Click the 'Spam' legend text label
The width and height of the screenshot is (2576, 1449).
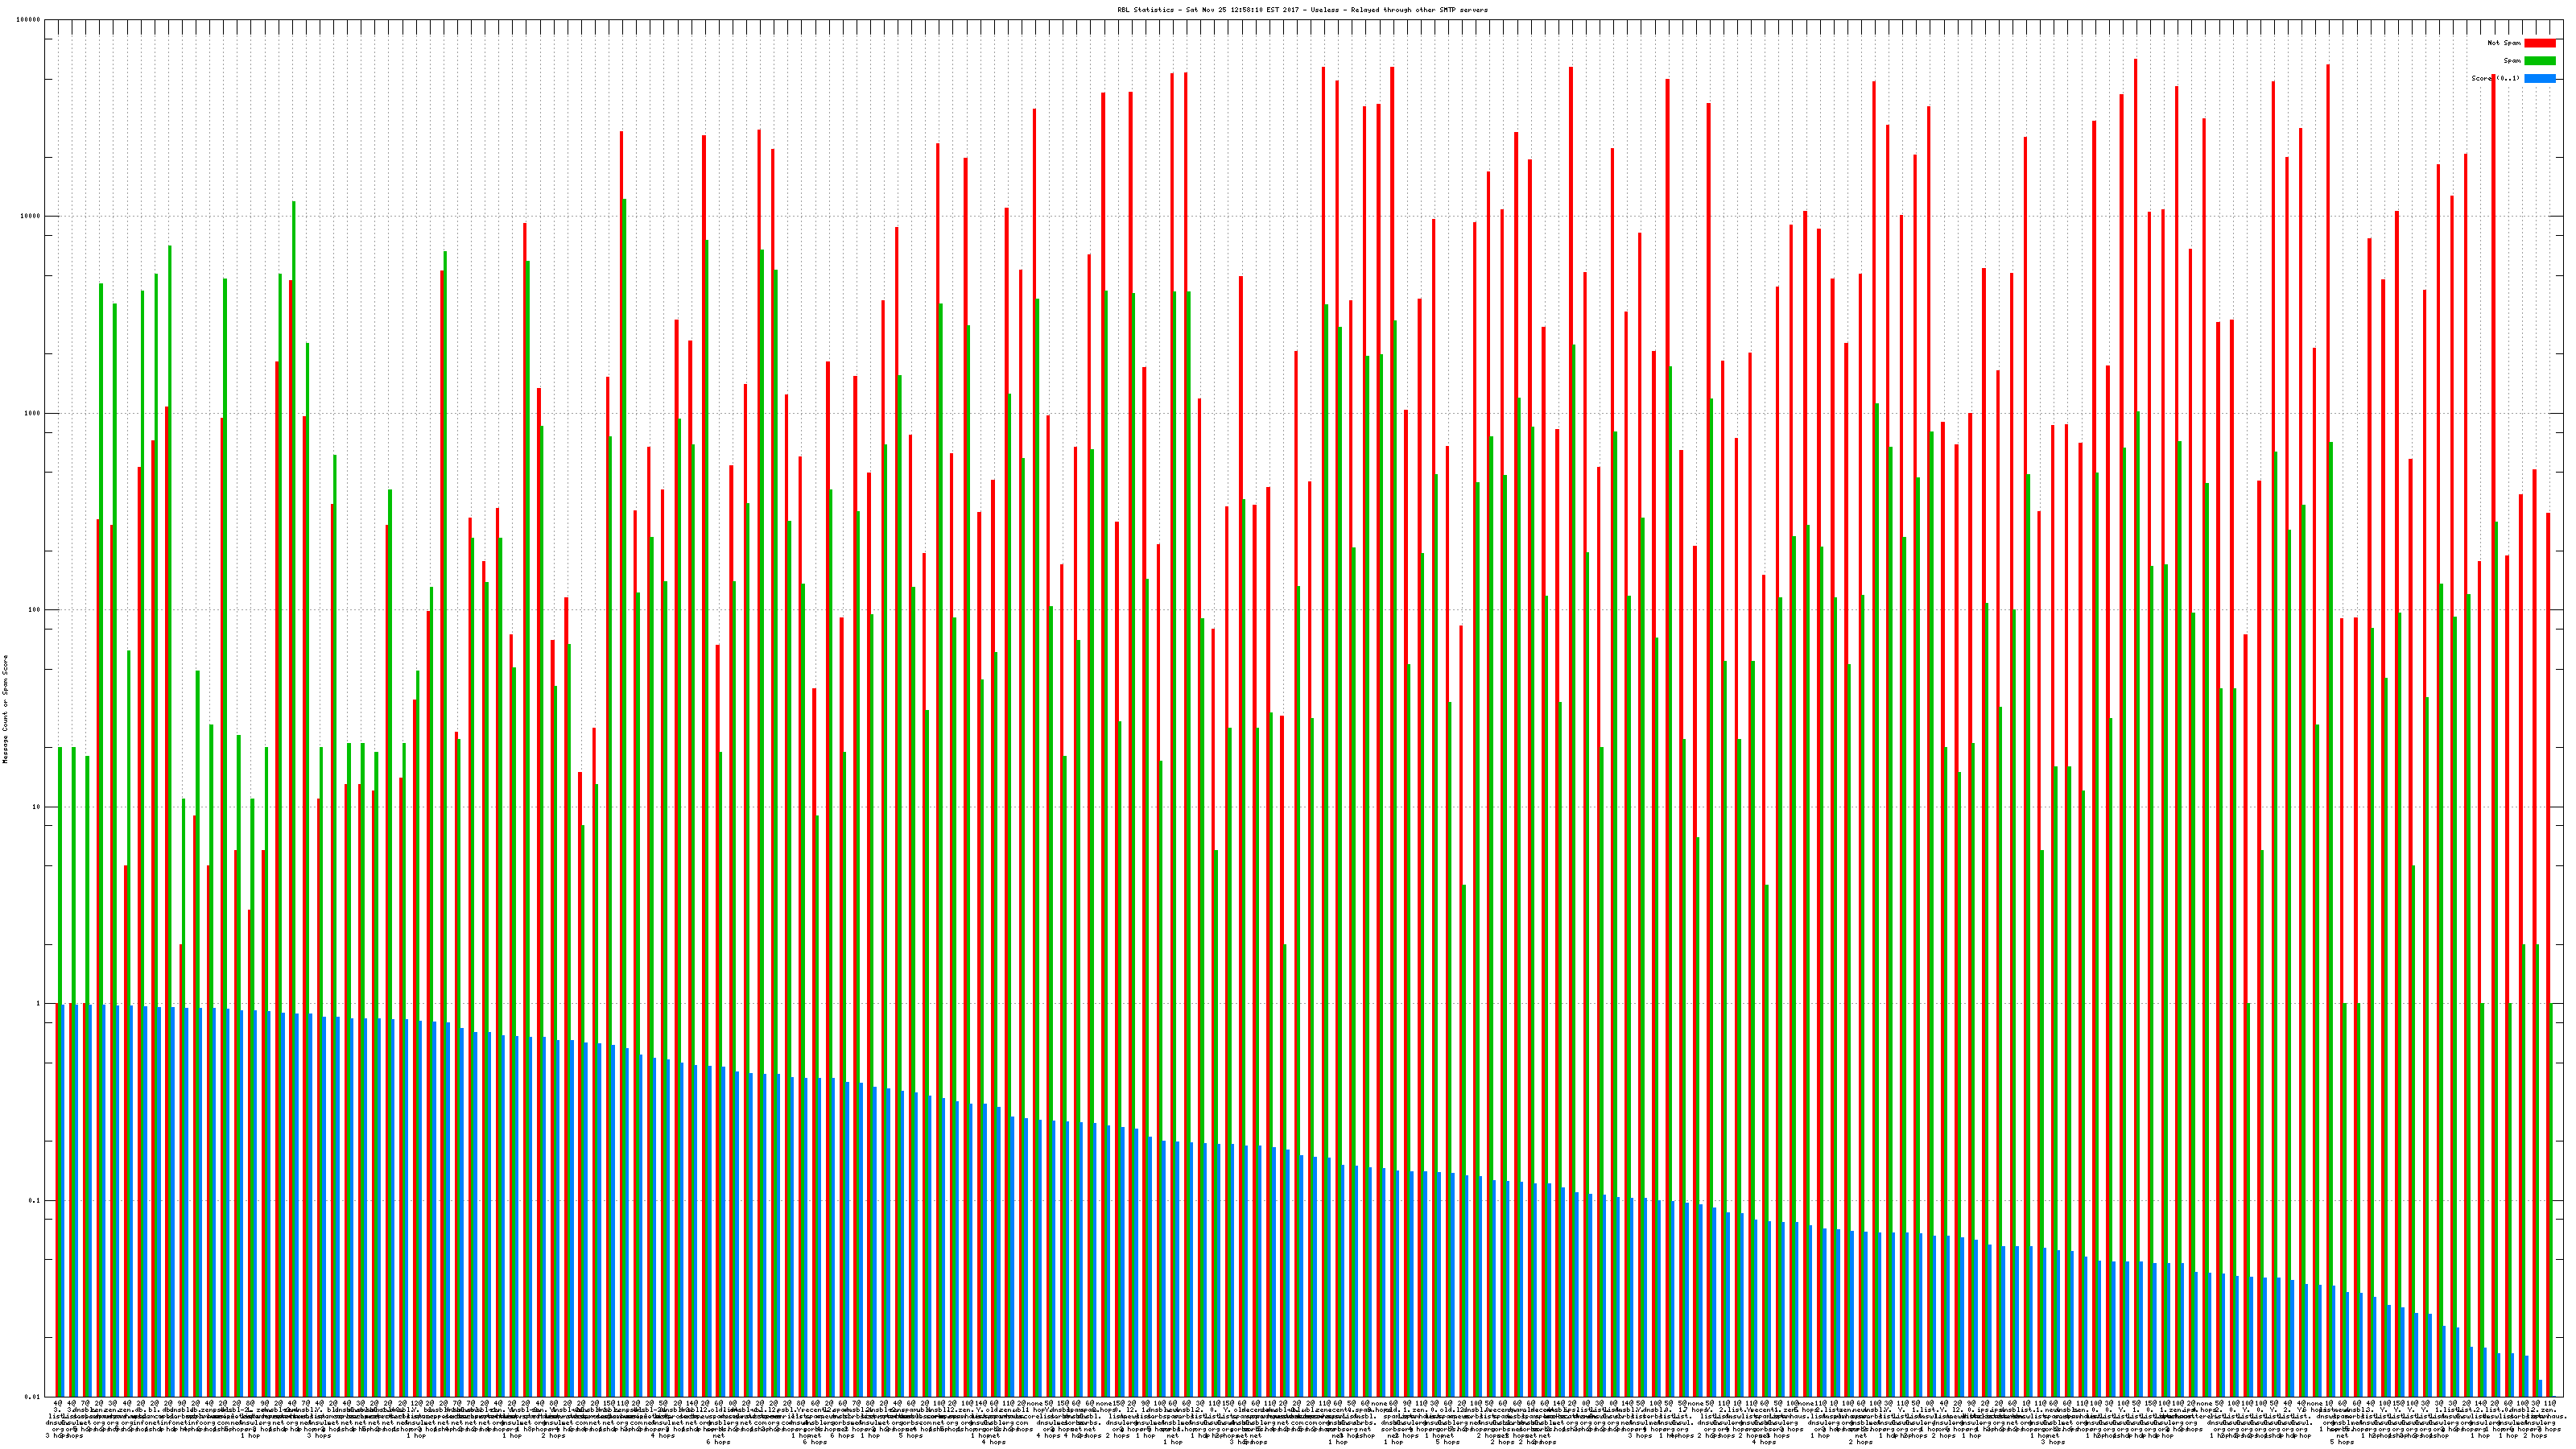point(2512,61)
